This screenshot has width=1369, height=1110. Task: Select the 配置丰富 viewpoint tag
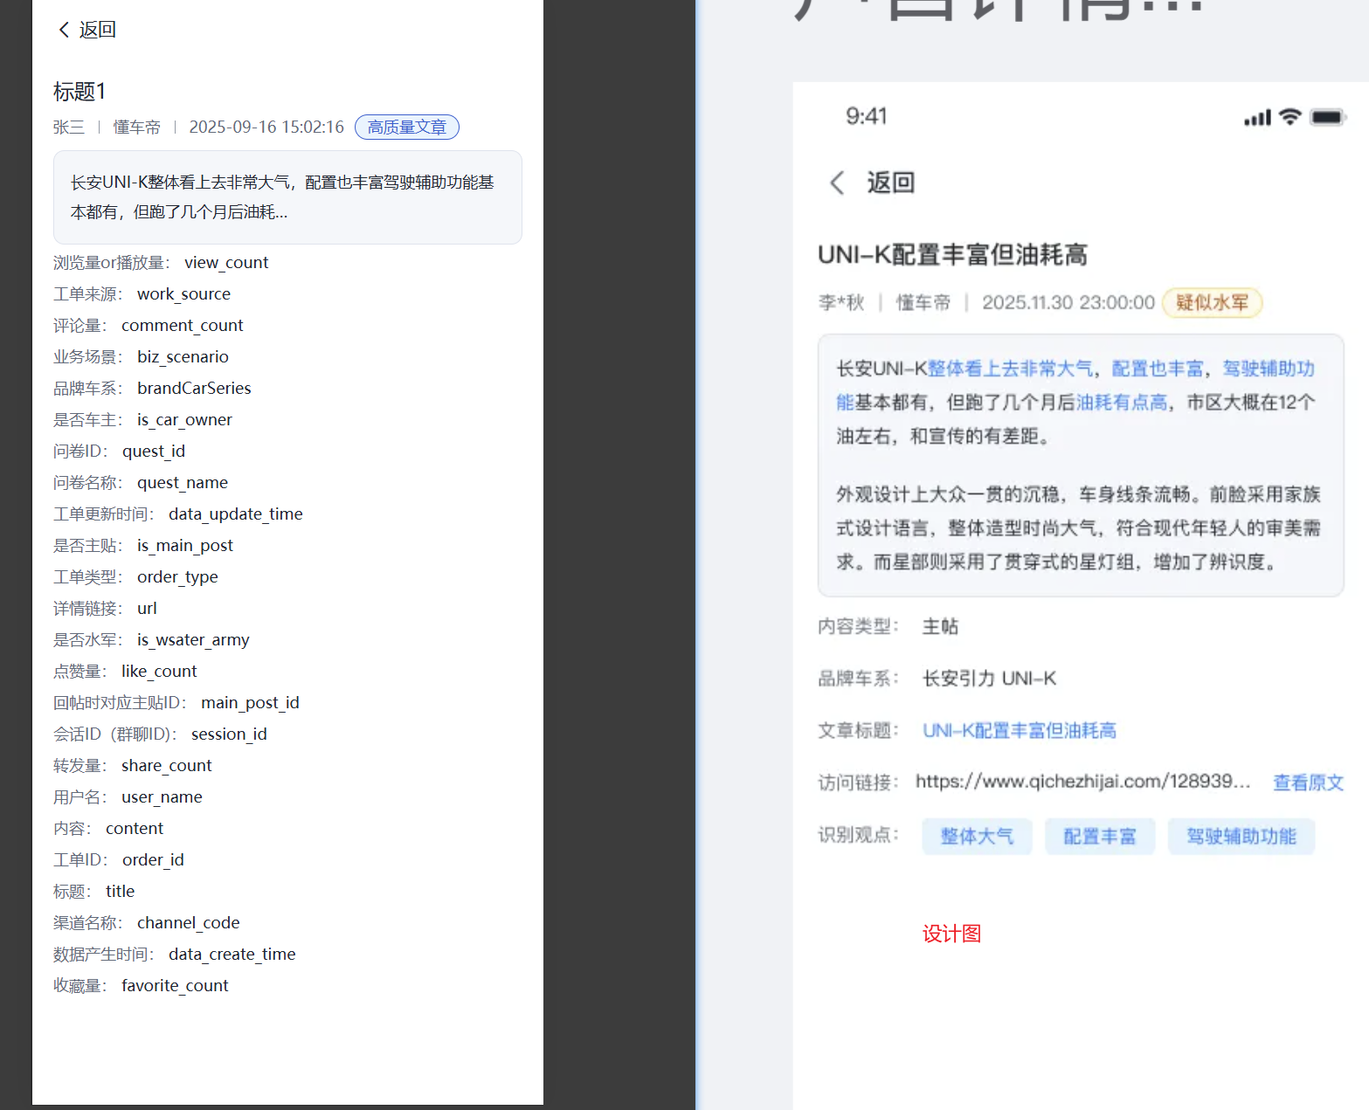click(1100, 837)
